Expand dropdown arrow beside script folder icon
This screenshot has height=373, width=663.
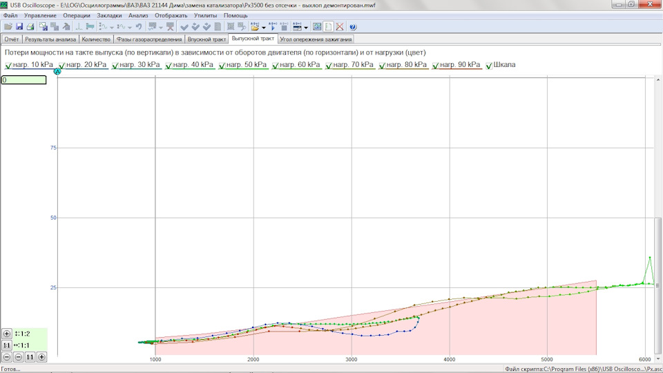[x=264, y=28]
